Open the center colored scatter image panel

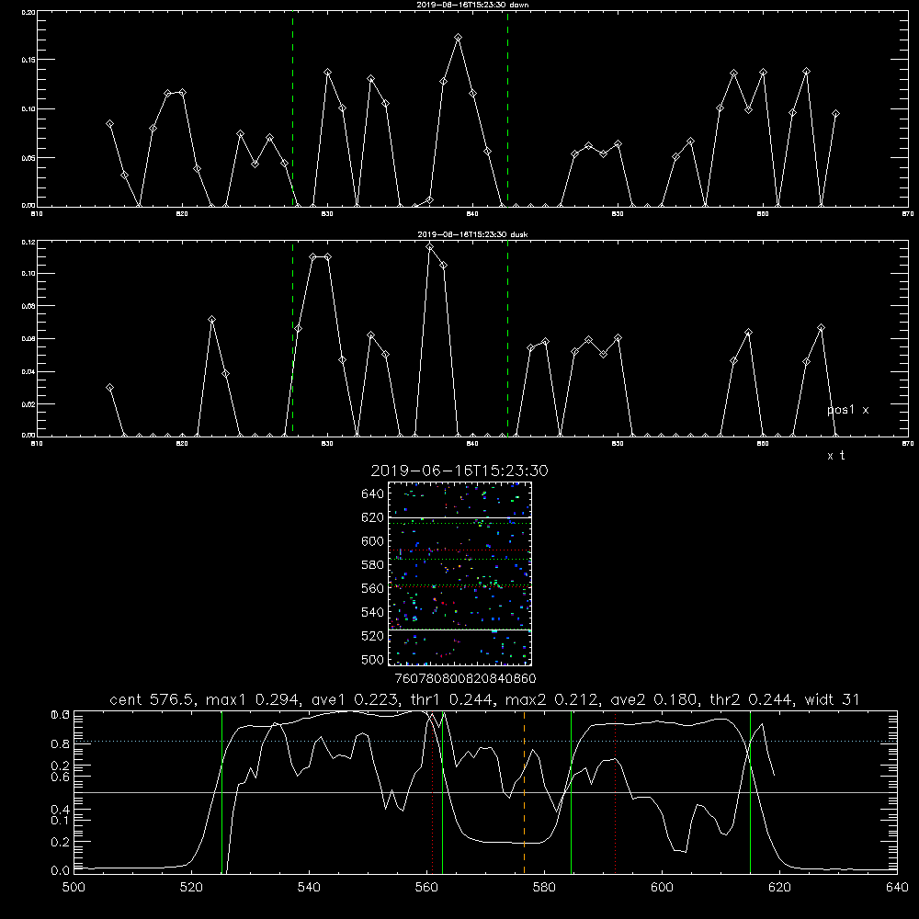point(459,573)
